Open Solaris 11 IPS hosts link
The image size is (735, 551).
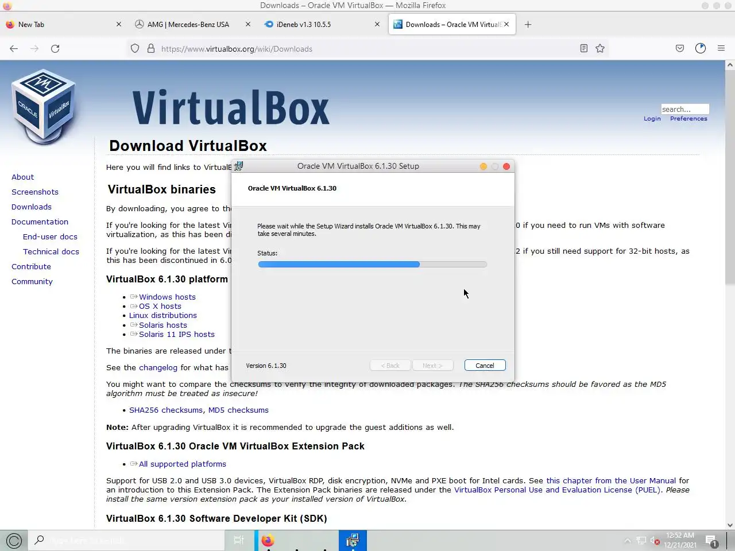[176, 335]
